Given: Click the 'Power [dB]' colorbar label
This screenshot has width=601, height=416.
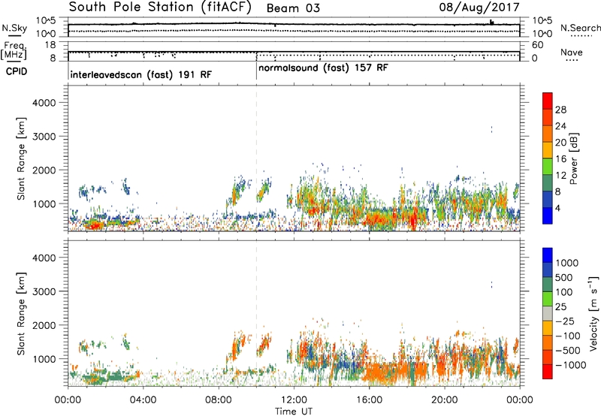Looking at the screenshot, I should (x=574, y=158).
